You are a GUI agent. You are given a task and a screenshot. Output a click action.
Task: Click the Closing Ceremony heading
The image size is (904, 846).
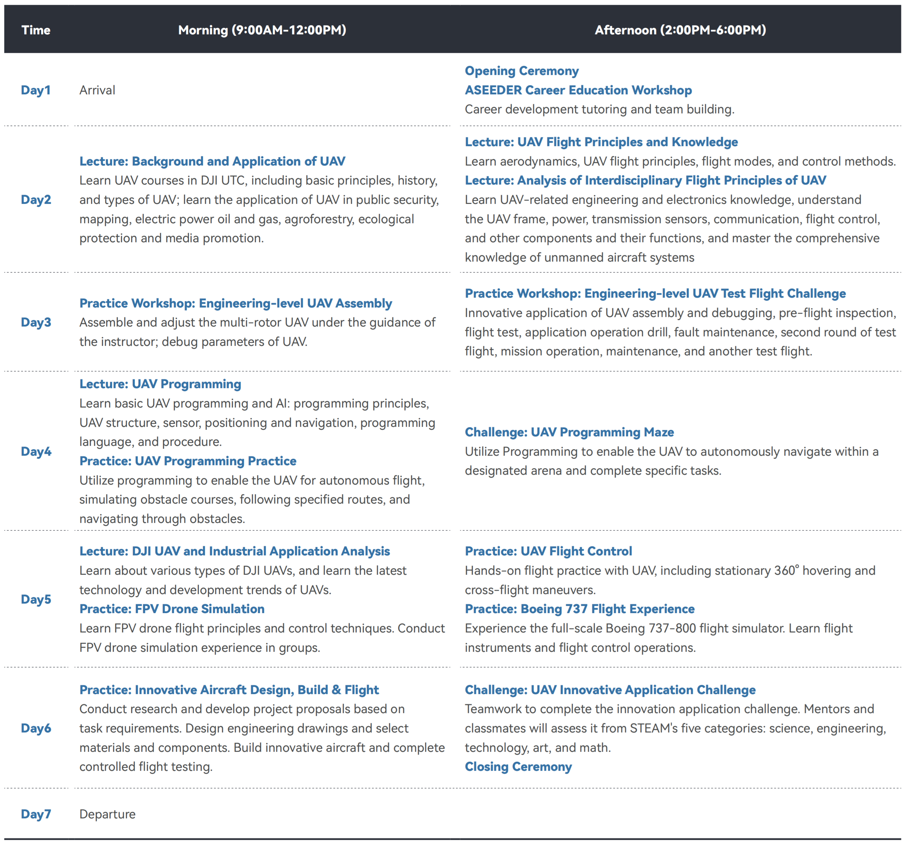click(518, 767)
